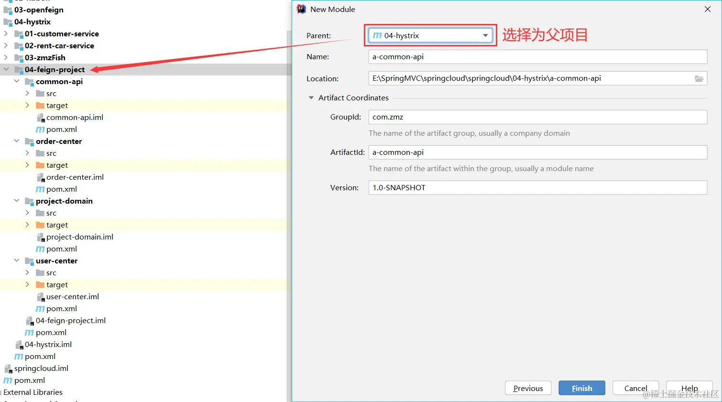This screenshot has height=402, width=722.
Task: Click the Previous button
Action: click(528, 388)
